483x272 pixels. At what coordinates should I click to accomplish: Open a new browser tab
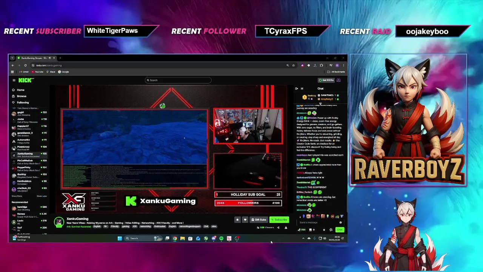60,58
